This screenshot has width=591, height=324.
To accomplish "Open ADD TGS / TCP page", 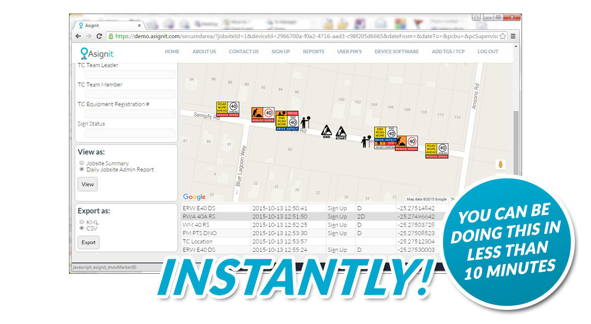I will coord(448,52).
